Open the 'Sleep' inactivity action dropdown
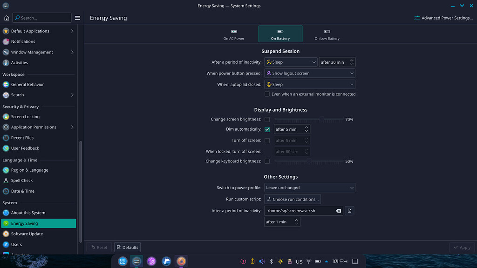 [291, 61]
